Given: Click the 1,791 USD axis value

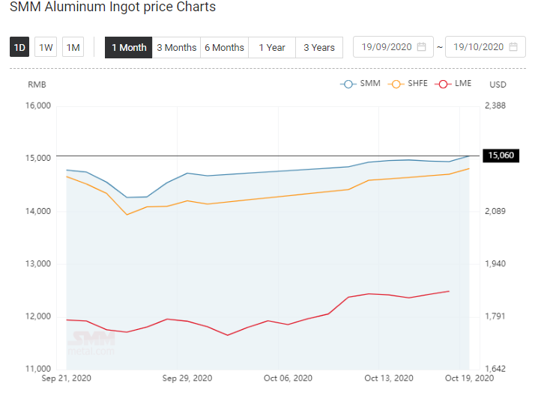Looking at the screenshot, I should click(x=495, y=316).
